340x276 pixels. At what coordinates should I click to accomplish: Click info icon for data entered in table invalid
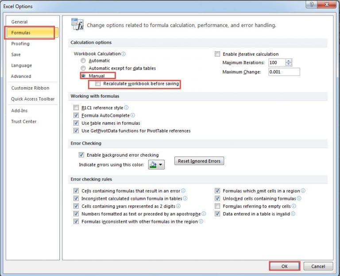click(293, 214)
